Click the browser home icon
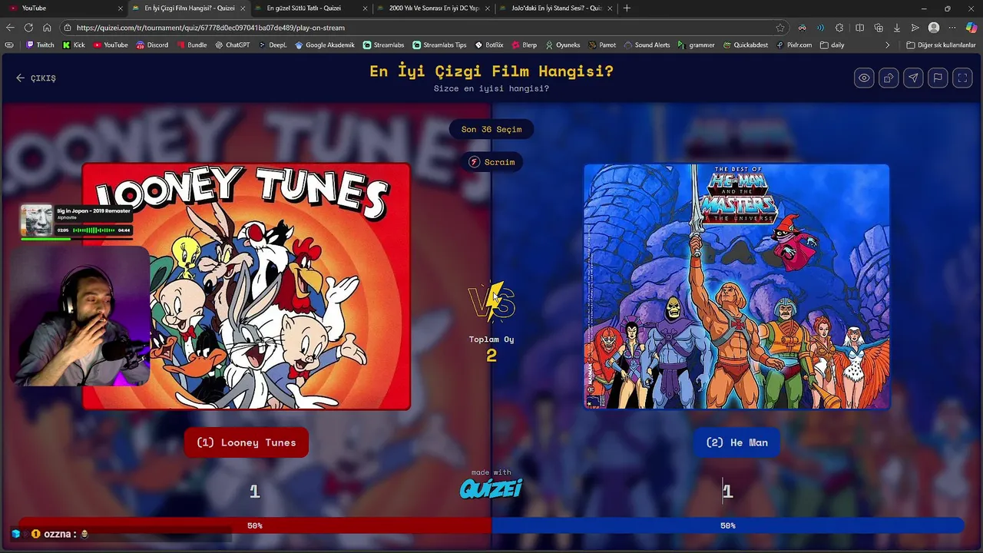The height and width of the screenshot is (553, 983). (x=47, y=28)
